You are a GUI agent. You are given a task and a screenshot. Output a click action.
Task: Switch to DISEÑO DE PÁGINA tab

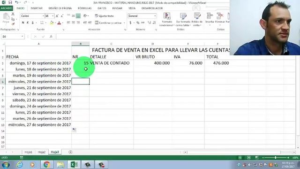(x=60, y=8)
